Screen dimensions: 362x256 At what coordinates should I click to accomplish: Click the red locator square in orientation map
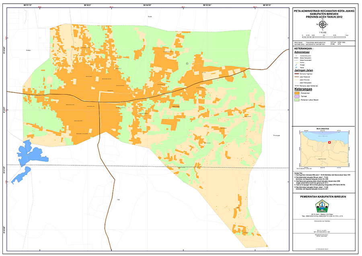[329, 142]
